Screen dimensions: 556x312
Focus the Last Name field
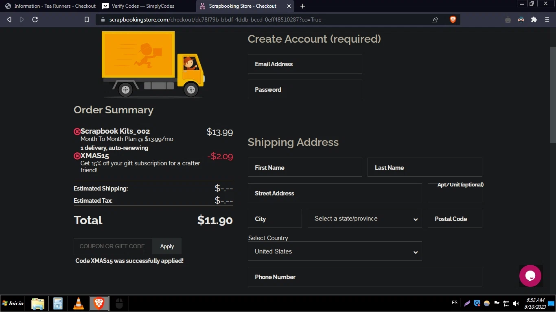(x=425, y=167)
